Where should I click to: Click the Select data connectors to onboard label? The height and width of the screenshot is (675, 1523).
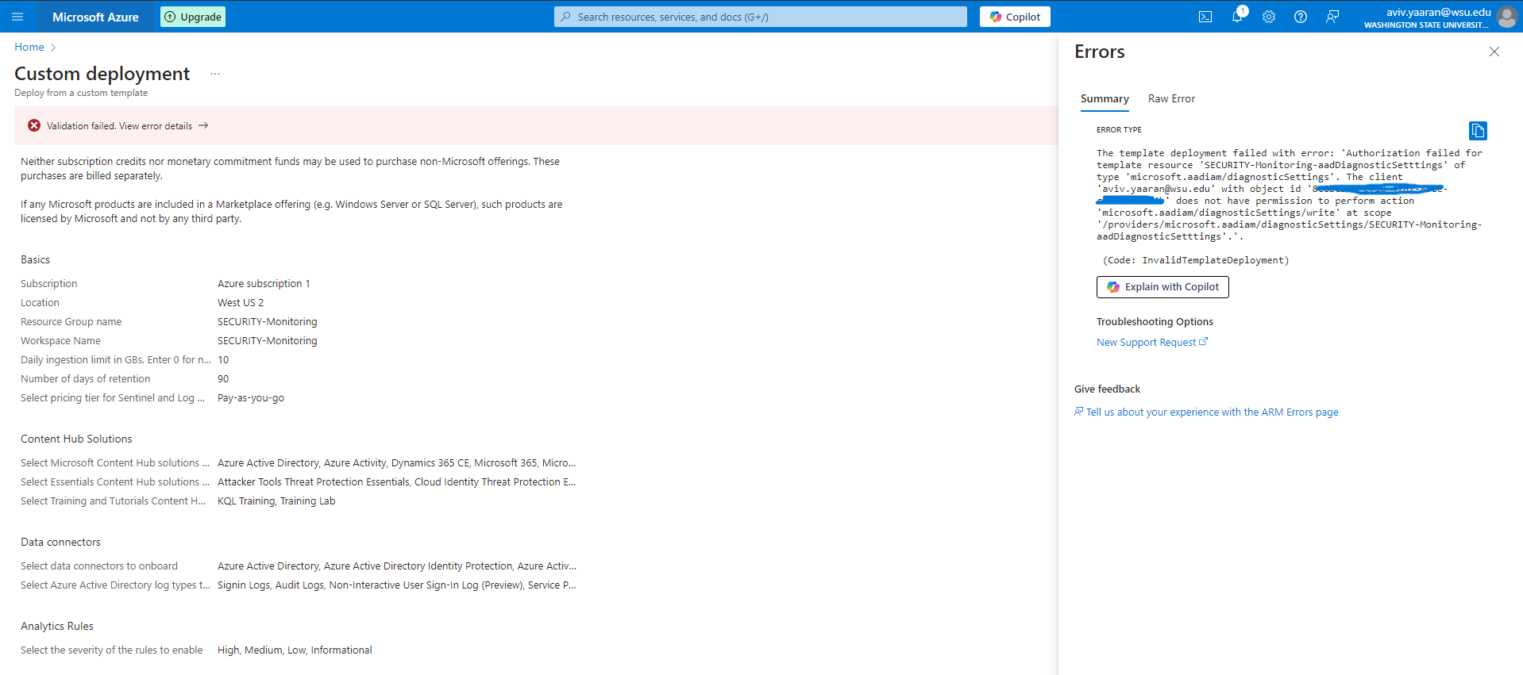(99, 566)
